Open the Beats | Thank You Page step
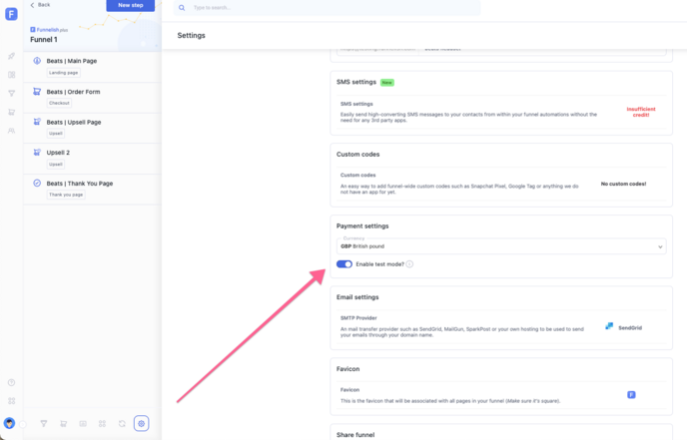 tap(79, 184)
